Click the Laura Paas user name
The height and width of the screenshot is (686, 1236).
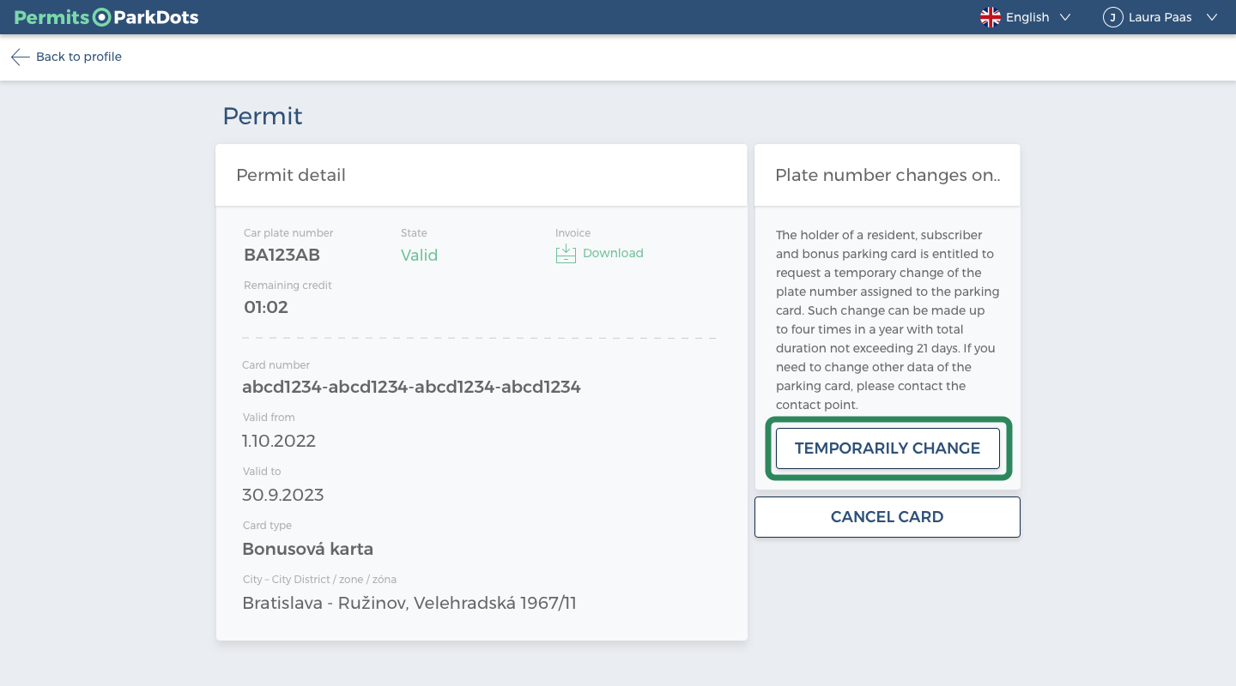pos(1160,17)
